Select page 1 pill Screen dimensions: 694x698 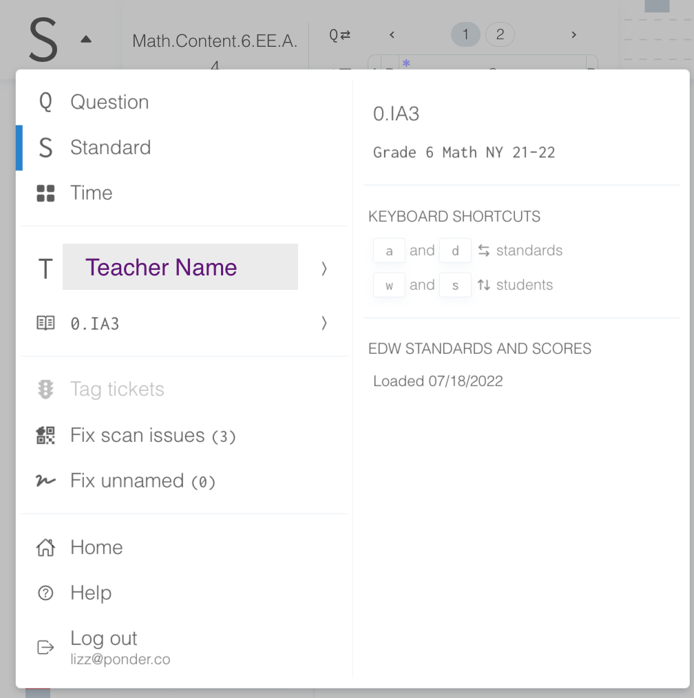[x=465, y=34]
